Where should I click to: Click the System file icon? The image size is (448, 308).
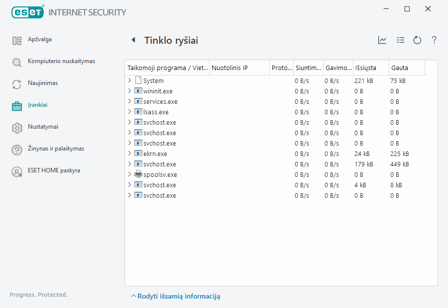[x=138, y=80]
